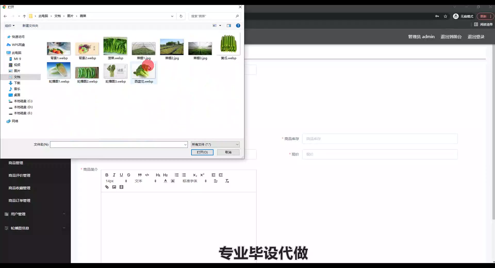This screenshot has height=268, width=495.
Task: Cancel the file dialog with 取消
Action: tap(228, 152)
